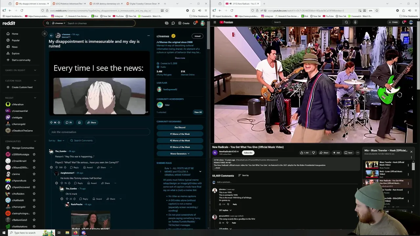
Task: Open Instagram bookmark in Reddit browser window
Action: coord(57,16)
